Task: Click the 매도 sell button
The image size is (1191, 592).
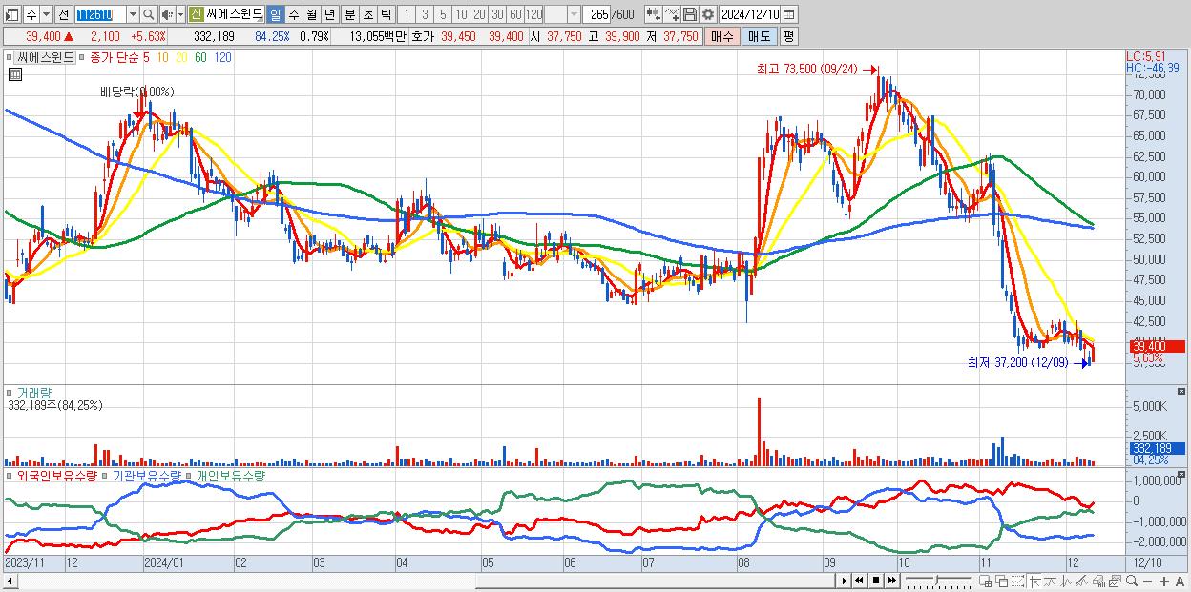Action: (759, 36)
